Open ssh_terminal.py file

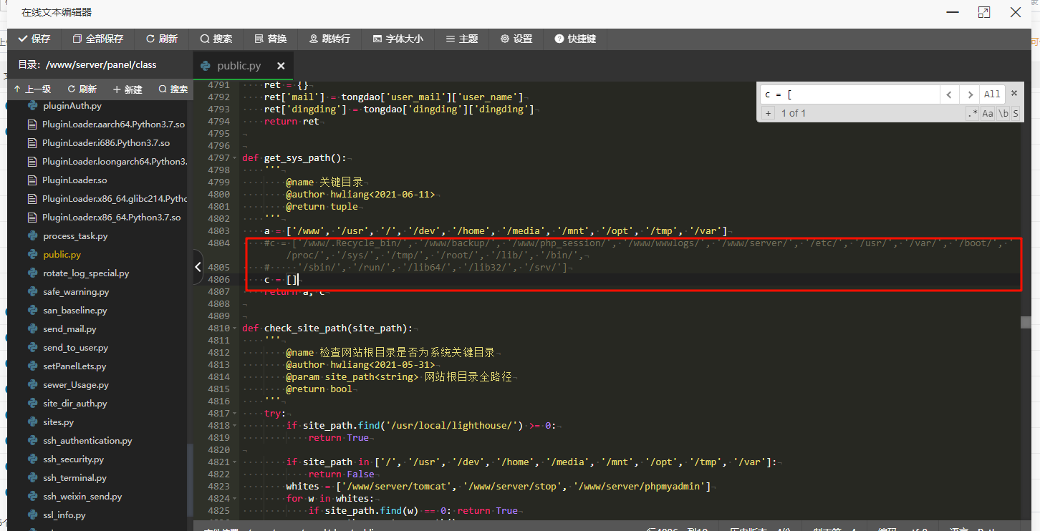[x=74, y=478]
